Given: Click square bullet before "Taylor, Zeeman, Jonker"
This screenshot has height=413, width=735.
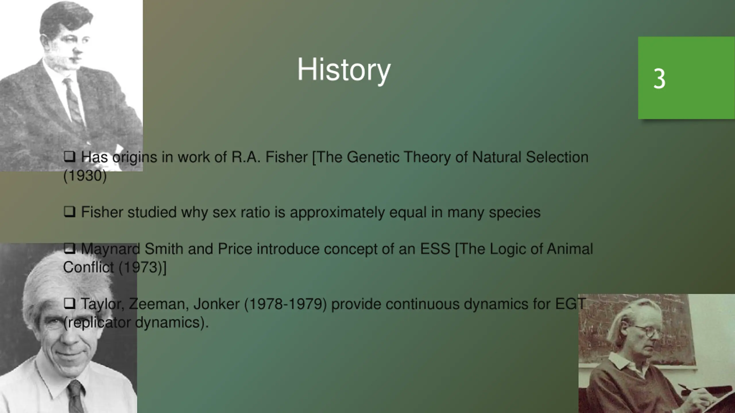Looking at the screenshot, I should [x=69, y=303].
